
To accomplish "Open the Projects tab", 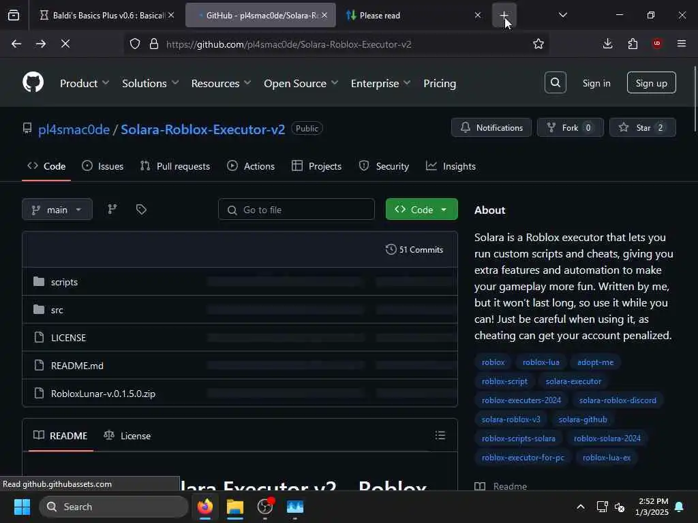I will tap(316, 166).
